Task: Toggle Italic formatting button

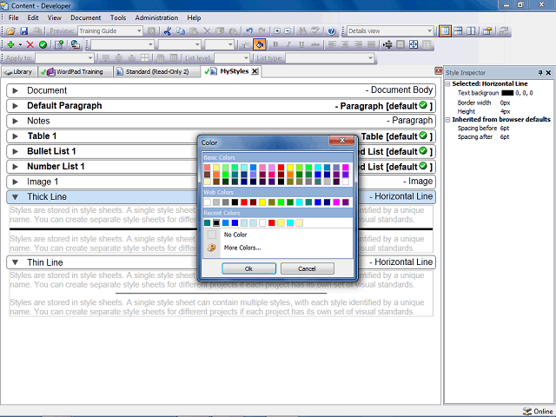Action: [x=288, y=44]
